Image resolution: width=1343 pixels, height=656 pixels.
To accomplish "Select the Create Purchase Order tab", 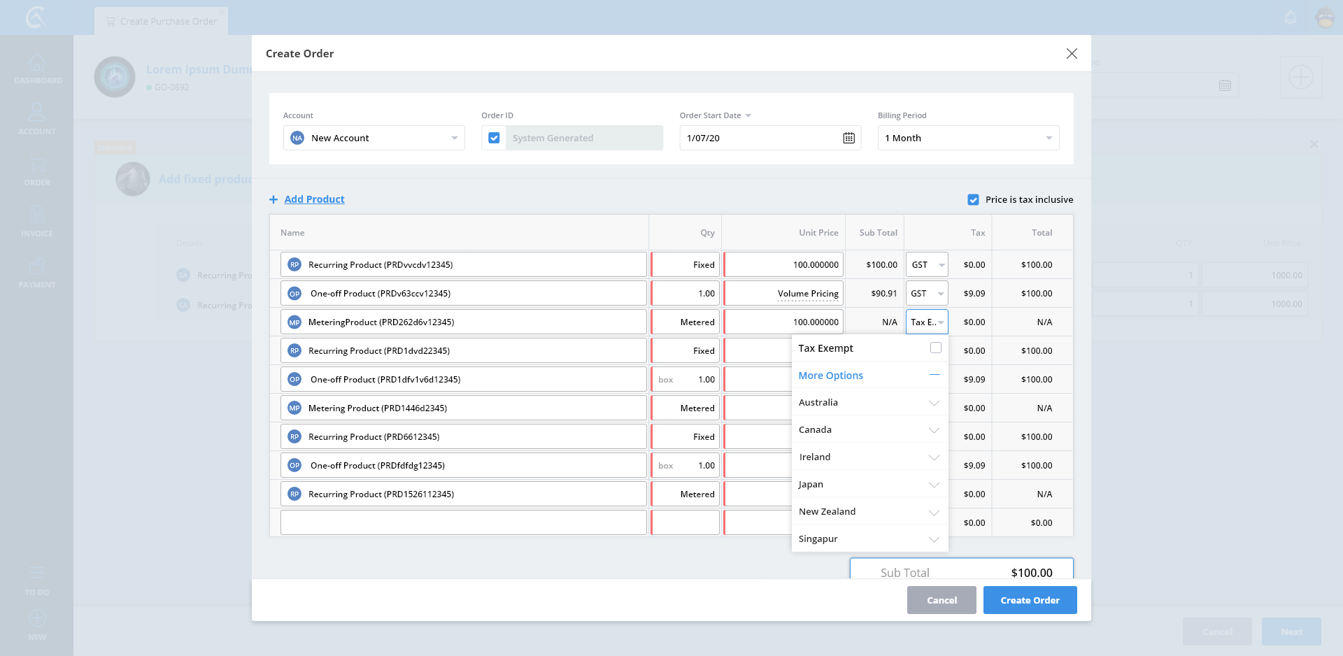I will (x=162, y=21).
